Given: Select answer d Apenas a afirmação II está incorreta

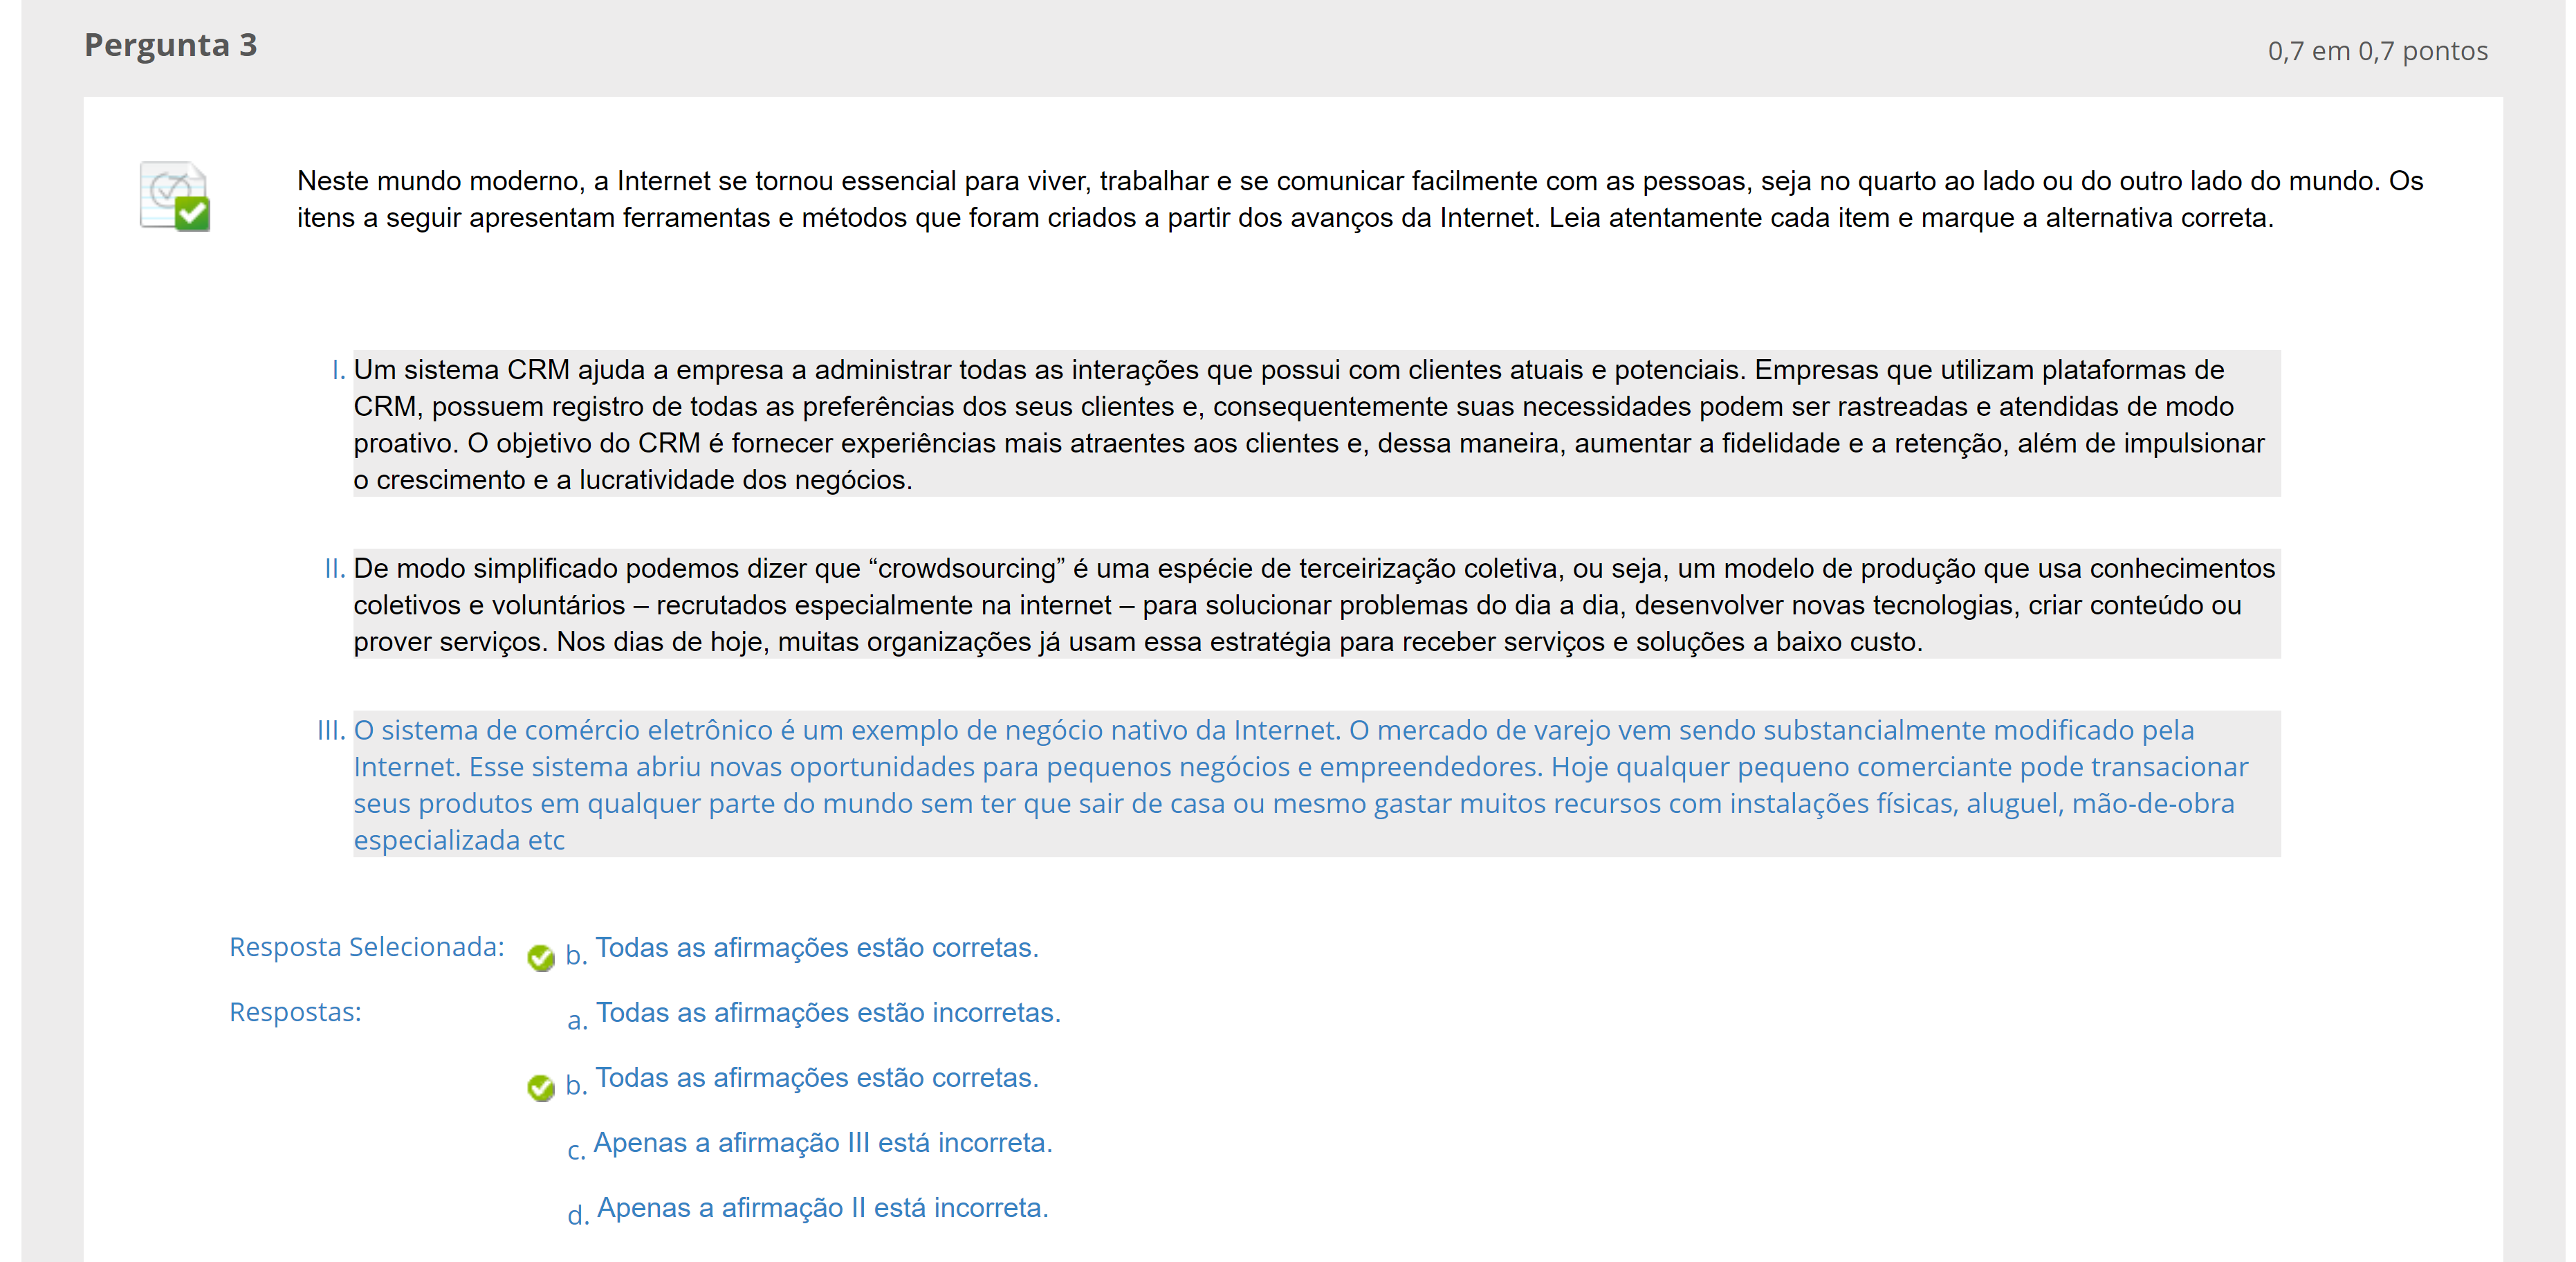Looking at the screenshot, I should (822, 1208).
